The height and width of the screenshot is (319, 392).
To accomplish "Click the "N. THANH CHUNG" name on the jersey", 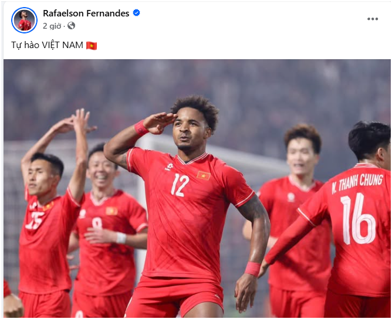I will 357,183.
